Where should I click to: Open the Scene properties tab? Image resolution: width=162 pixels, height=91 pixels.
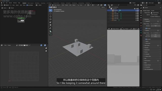[141, 18]
